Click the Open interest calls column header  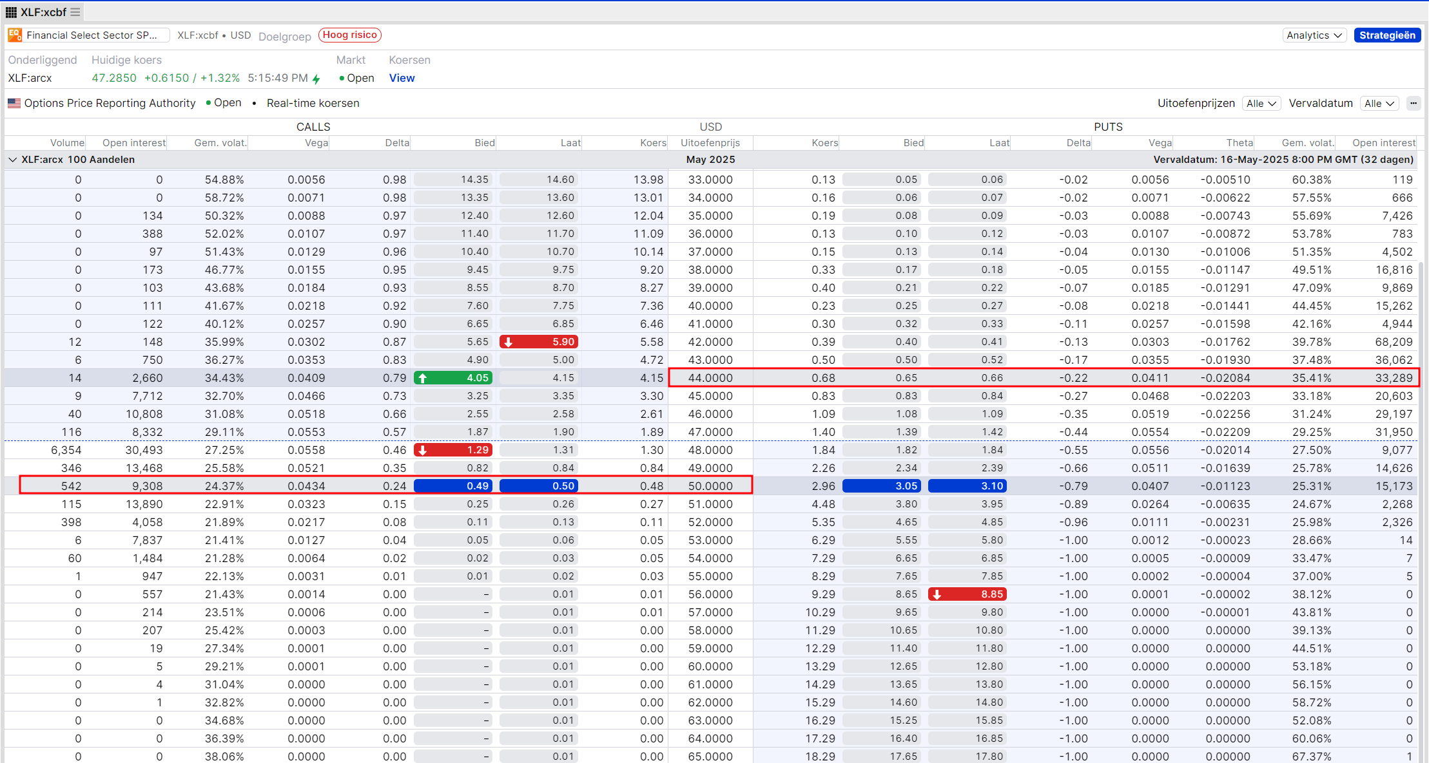click(x=133, y=143)
